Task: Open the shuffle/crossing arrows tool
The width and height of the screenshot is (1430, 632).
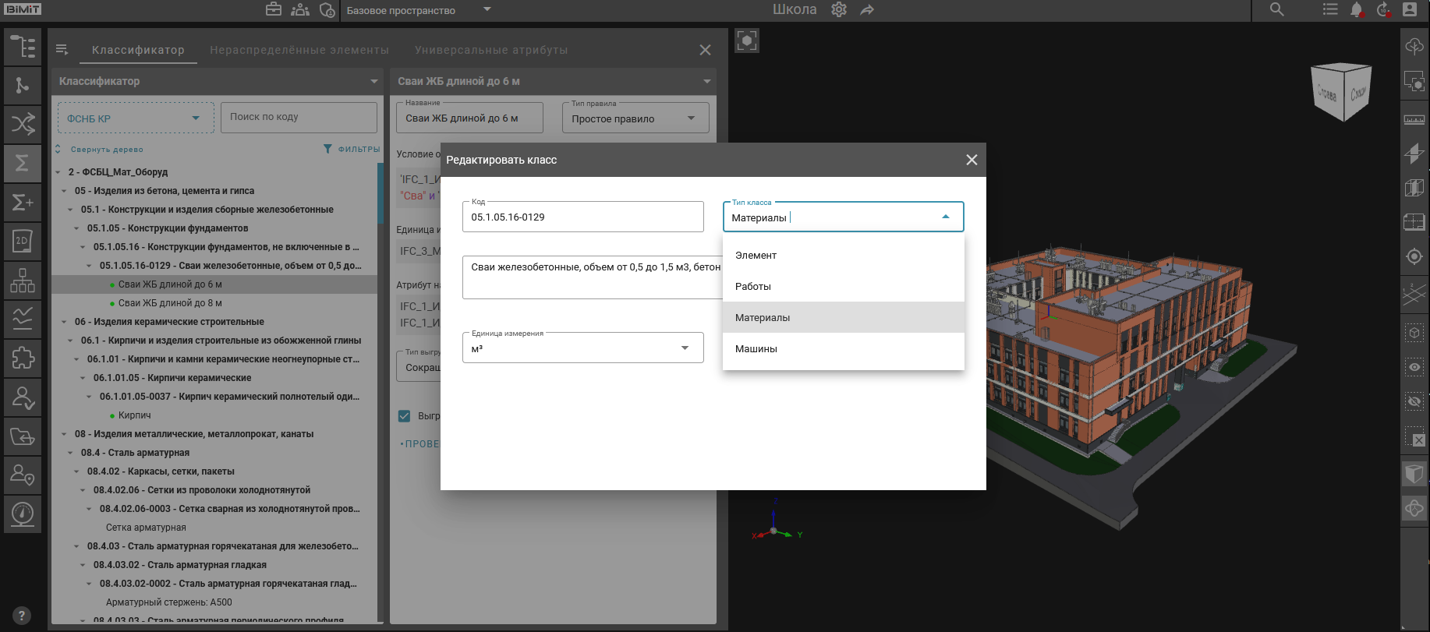Action: pos(23,125)
